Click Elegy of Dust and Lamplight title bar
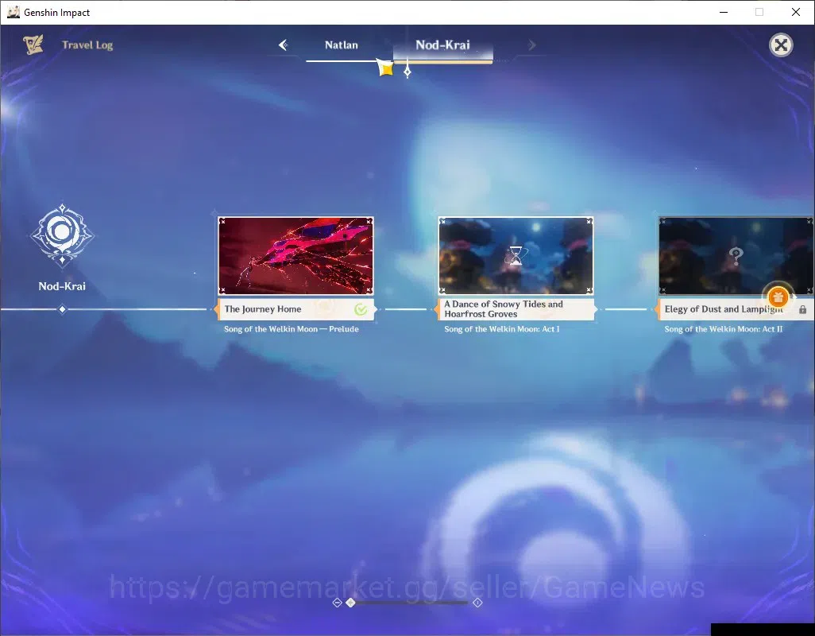The image size is (815, 636). click(x=735, y=309)
